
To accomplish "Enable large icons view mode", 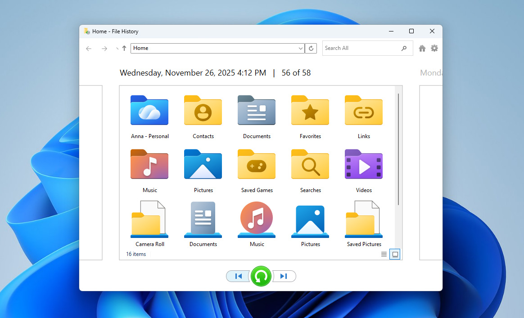I will click(395, 254).
